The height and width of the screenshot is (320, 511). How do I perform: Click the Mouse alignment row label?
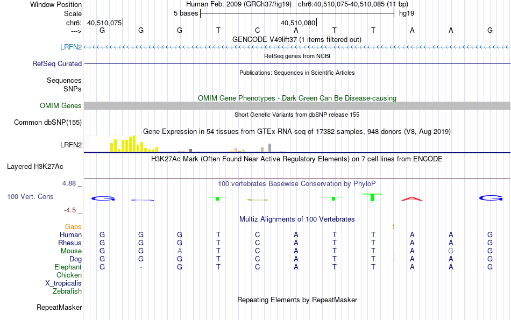tap(71, 251)
